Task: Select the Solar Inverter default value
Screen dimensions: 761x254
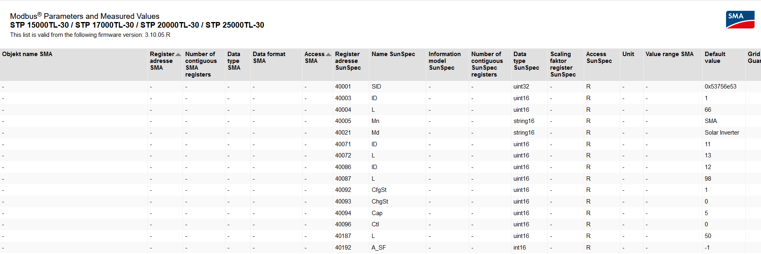Action: click(722, 133)
